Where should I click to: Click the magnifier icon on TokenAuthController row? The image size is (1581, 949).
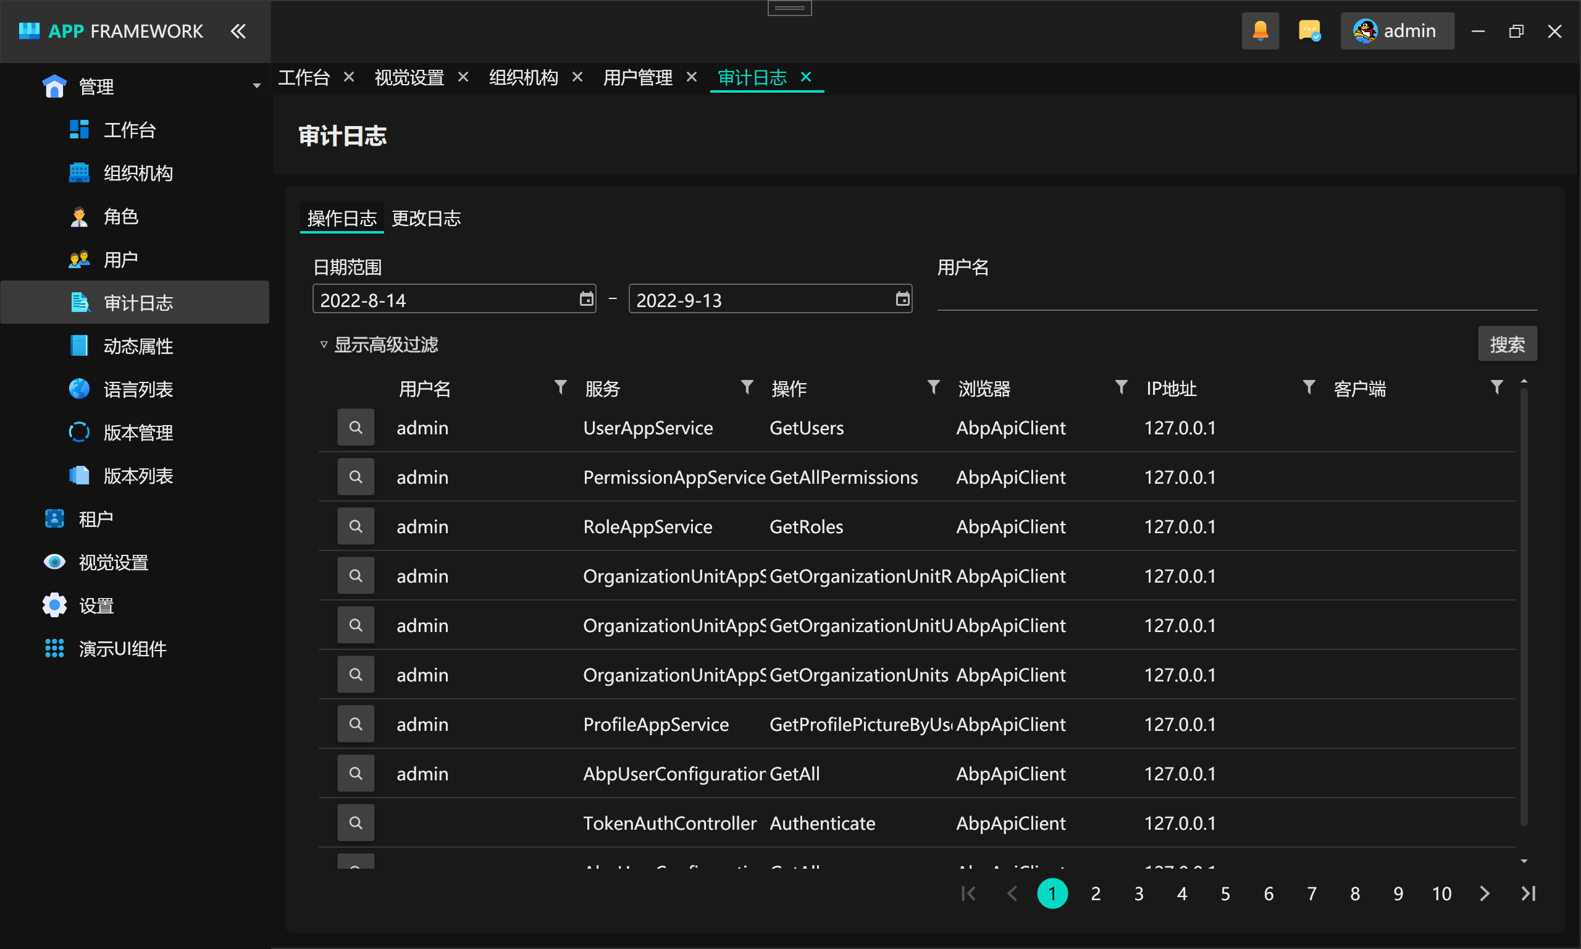(x=353, y=824)
